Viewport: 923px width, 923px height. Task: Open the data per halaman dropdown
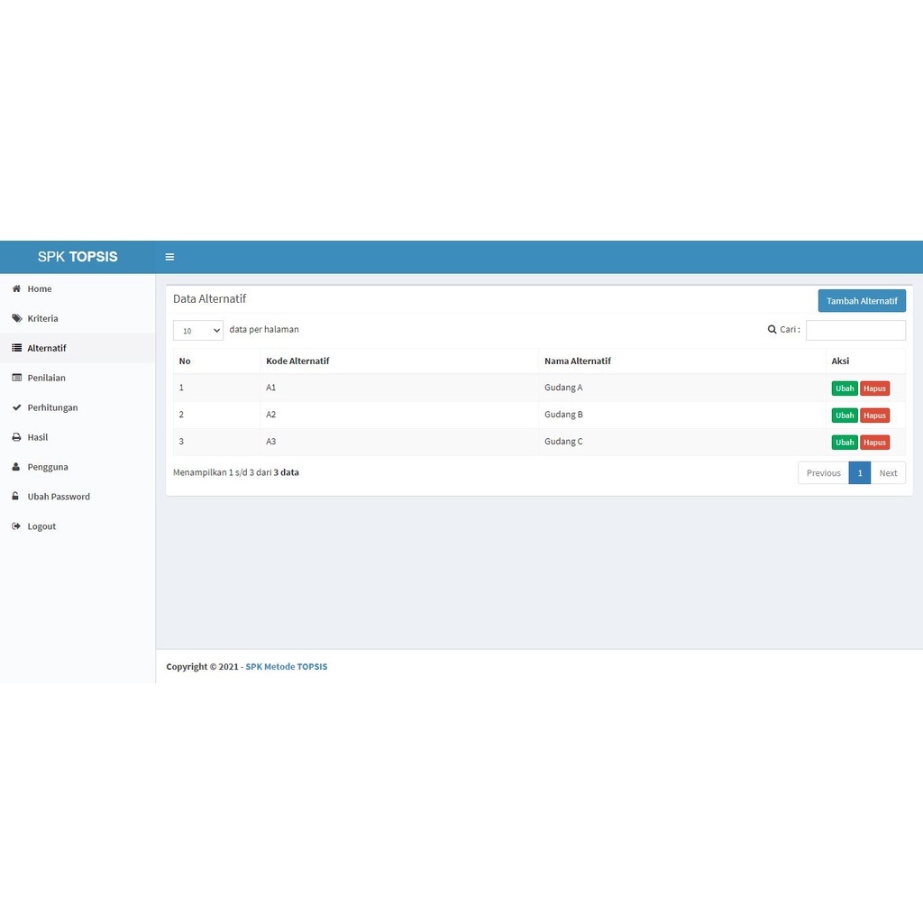pos(198,331)
